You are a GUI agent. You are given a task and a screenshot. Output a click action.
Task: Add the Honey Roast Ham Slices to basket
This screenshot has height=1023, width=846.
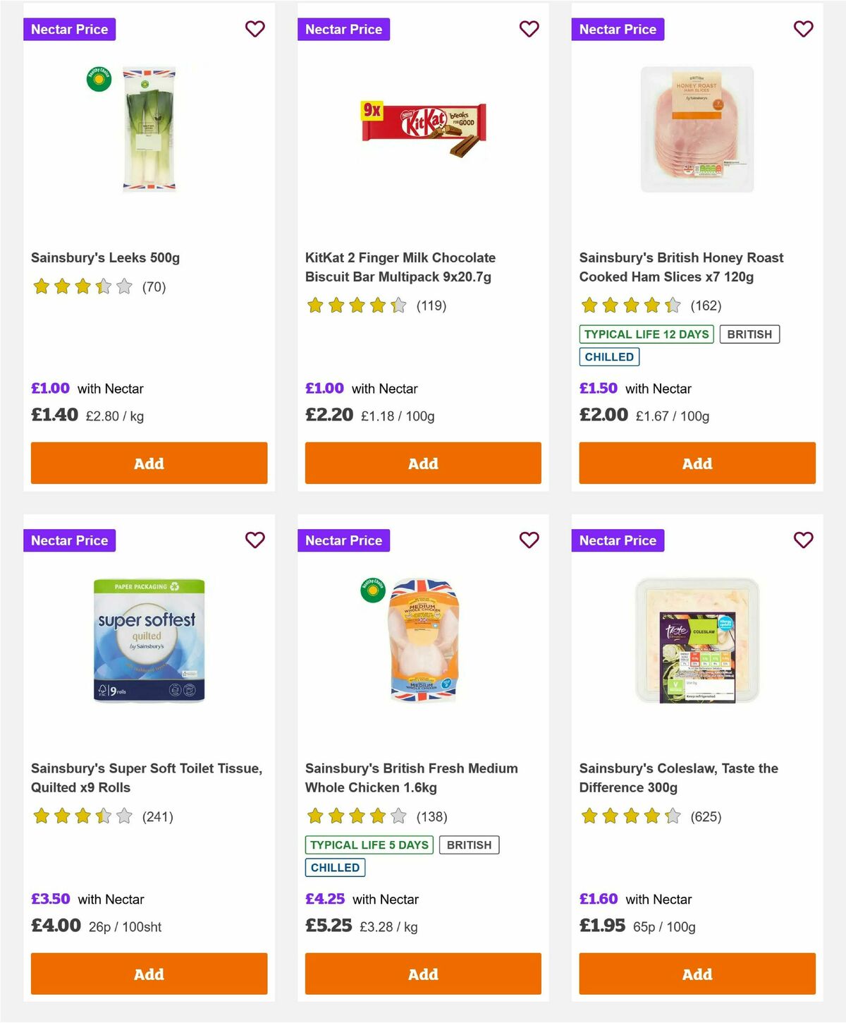pyautogui.click(x=697, y=463)
